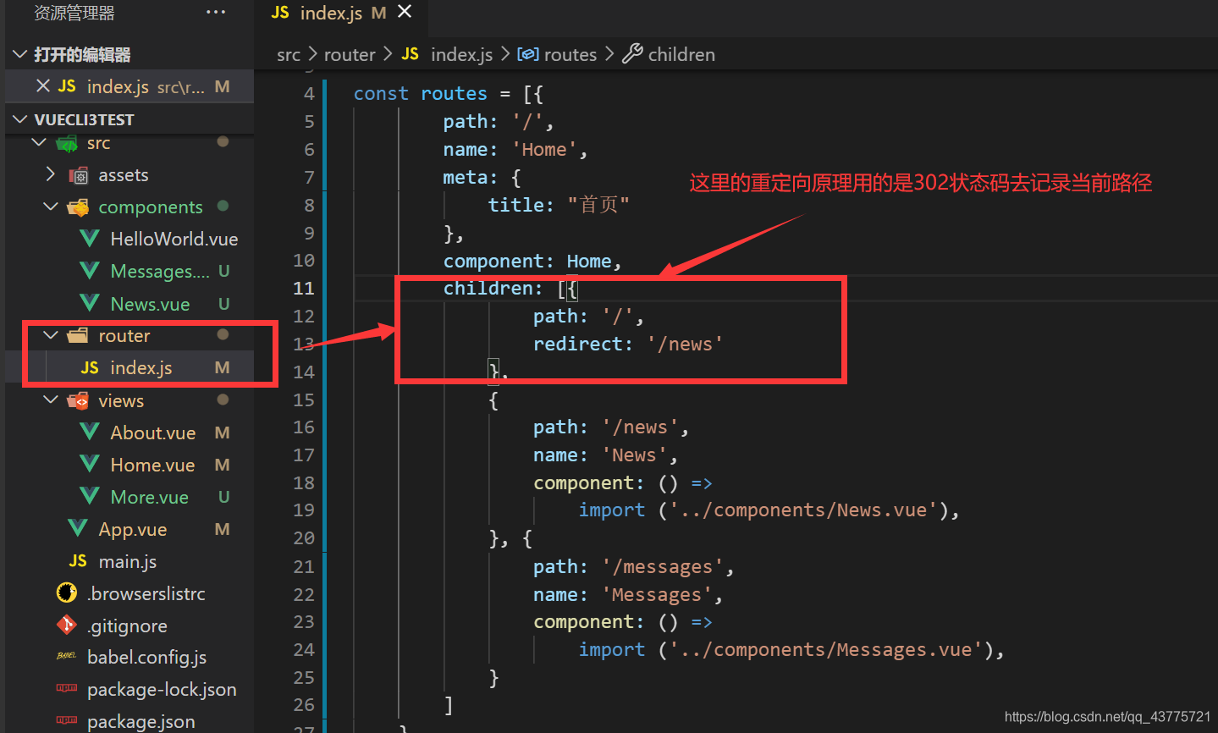The width and height of the screenshot is (1218, 733).
Task: Open main.js in the explorer
Action: point(127,561)
